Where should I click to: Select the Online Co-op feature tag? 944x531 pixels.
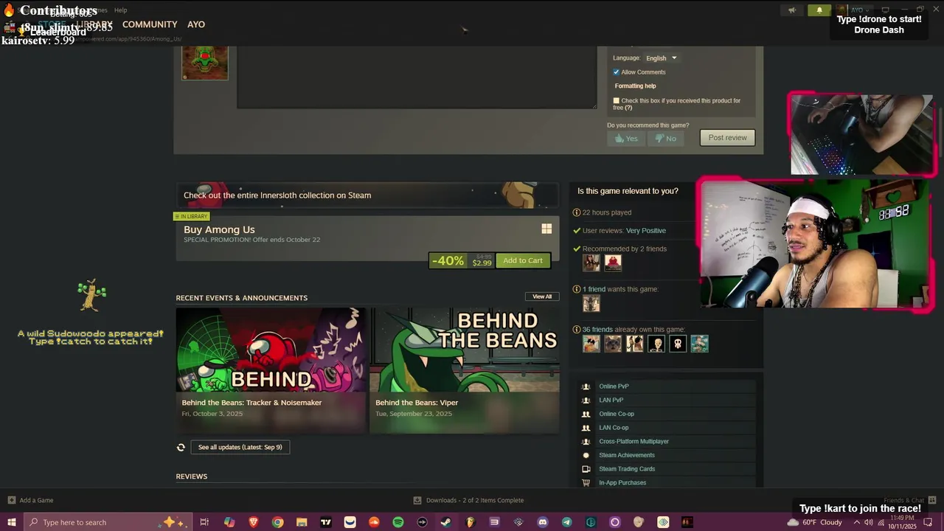(x=667, y=414)
